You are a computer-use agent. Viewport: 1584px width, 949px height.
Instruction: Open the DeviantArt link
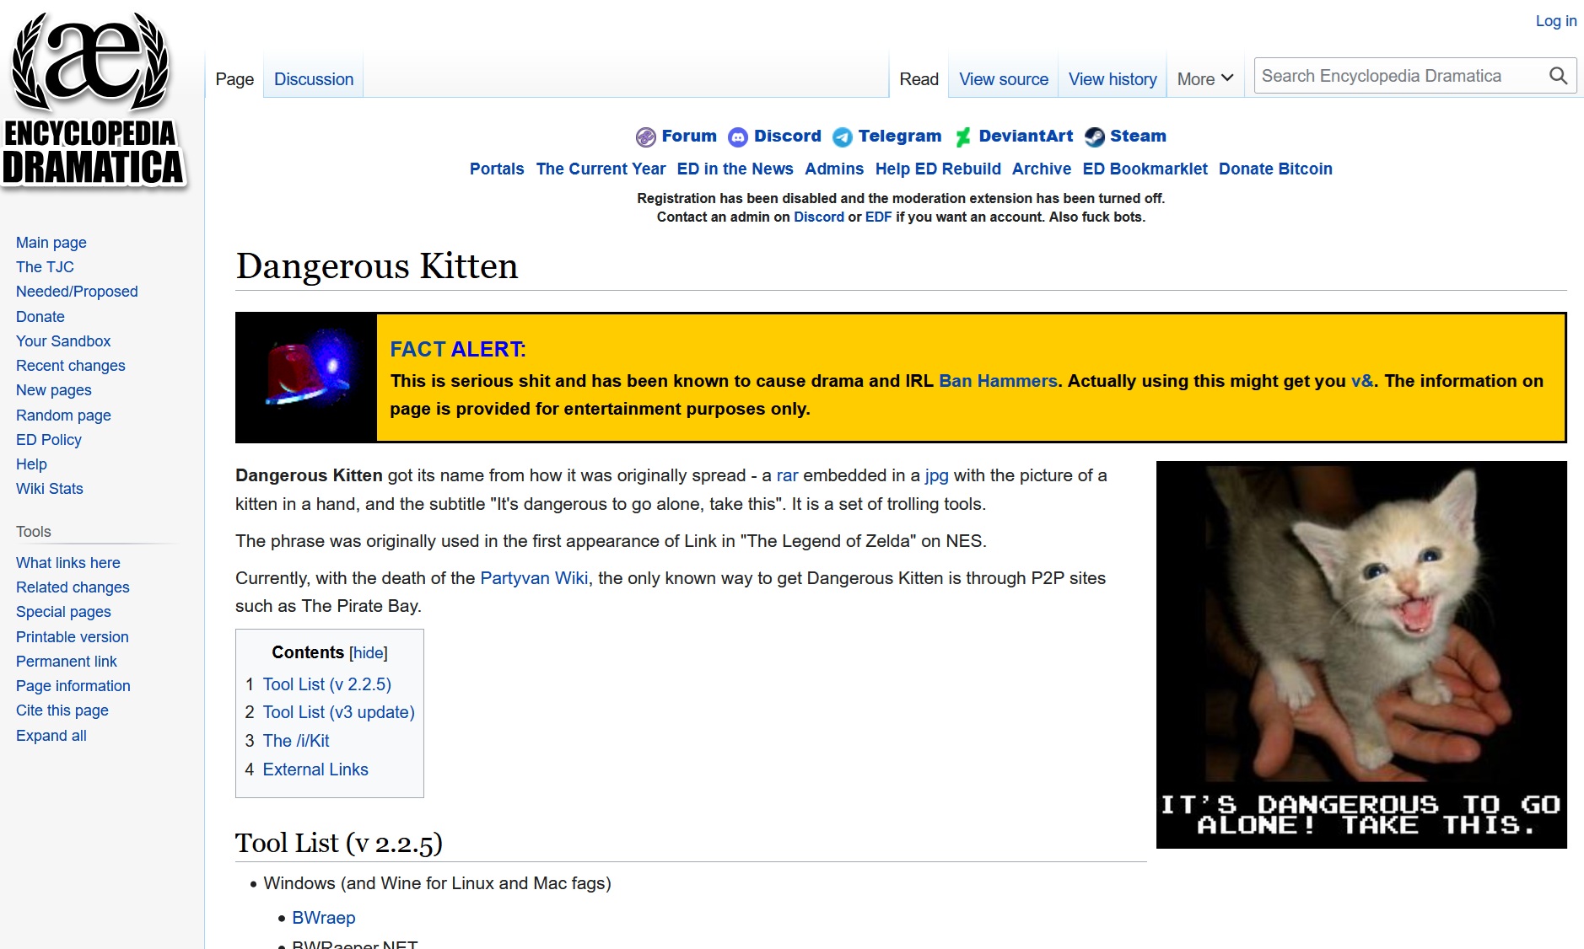coord(1026,136)
